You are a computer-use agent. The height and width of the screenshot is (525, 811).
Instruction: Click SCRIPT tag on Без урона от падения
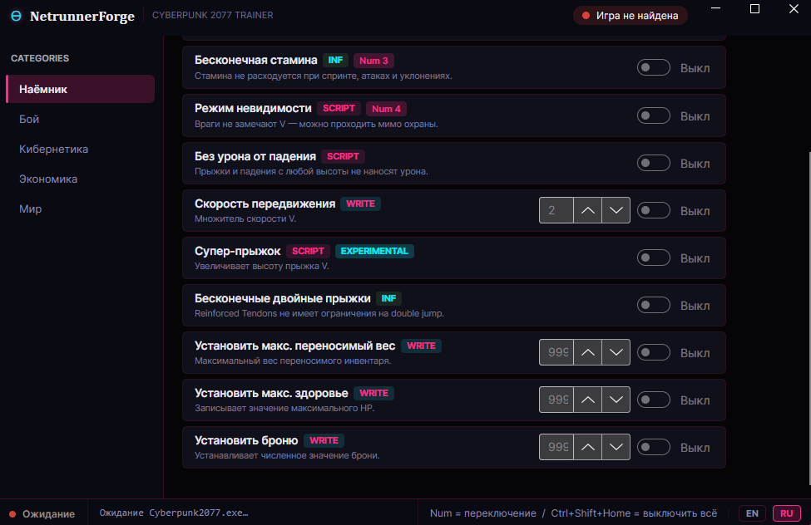(343, 156)
